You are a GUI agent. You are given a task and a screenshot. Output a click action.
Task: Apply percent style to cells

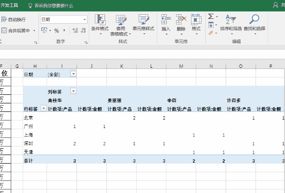[56, 30]
